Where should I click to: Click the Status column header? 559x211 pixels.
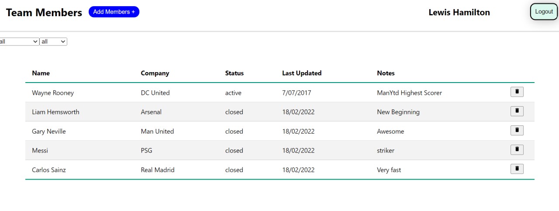tap(235, 73)
